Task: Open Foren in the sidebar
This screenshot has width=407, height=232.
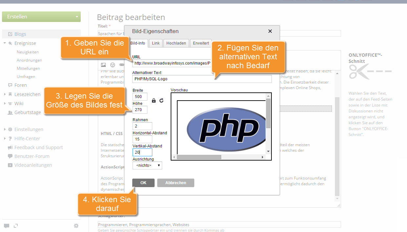Action: point(21,85)
